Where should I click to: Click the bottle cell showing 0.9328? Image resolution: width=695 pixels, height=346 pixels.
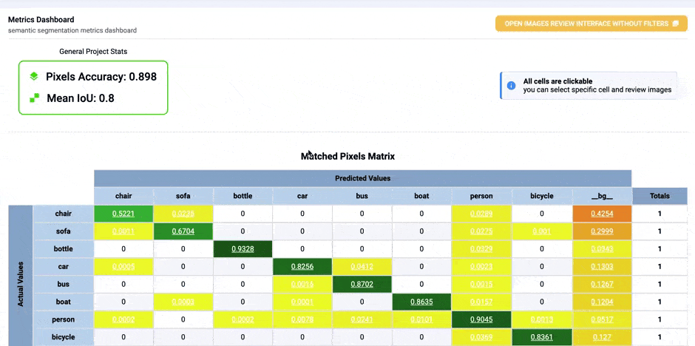click(243, 248)
